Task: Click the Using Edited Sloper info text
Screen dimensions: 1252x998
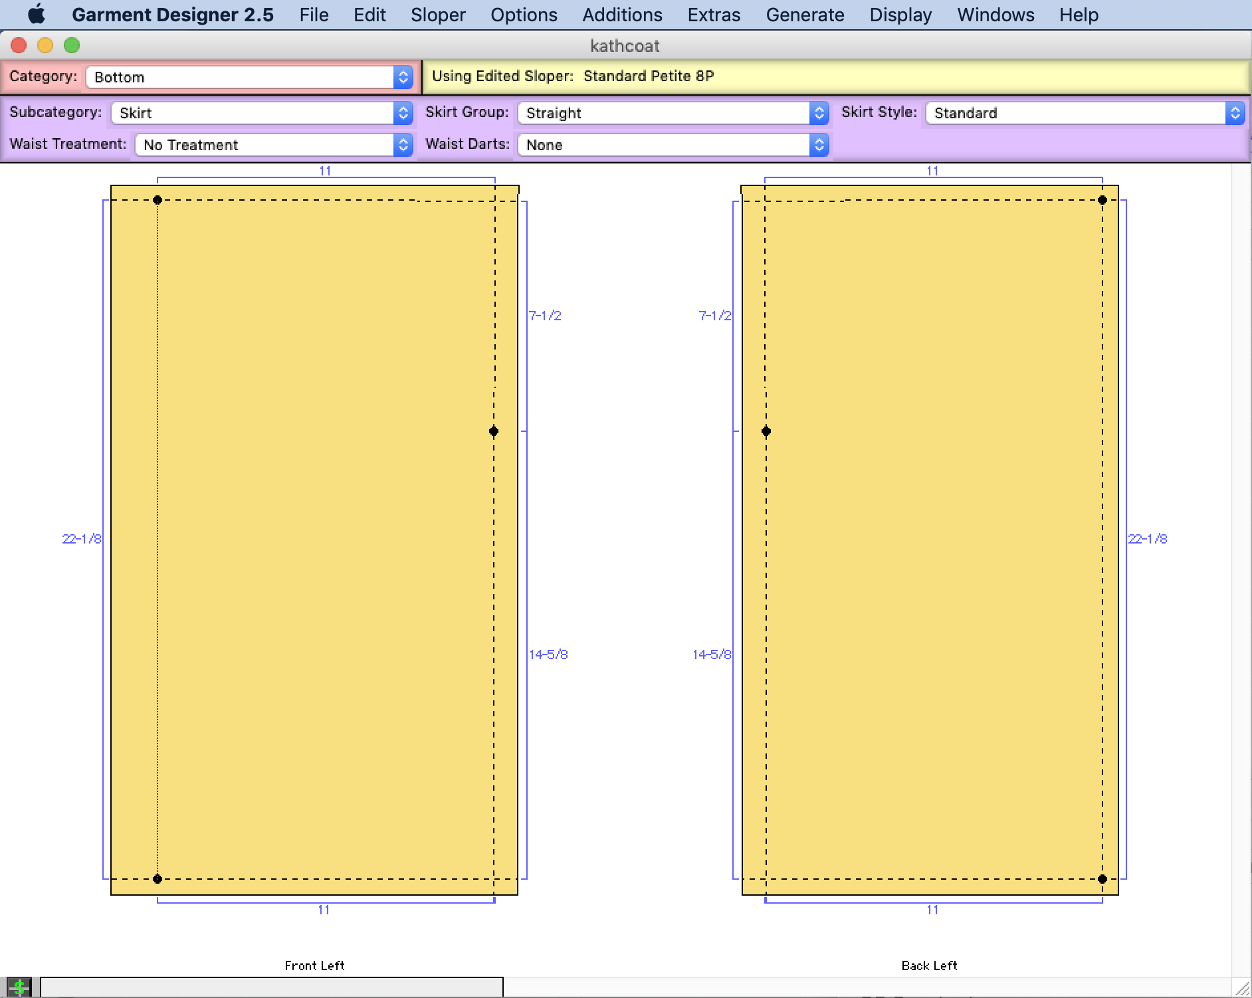Action: point(573,76)
